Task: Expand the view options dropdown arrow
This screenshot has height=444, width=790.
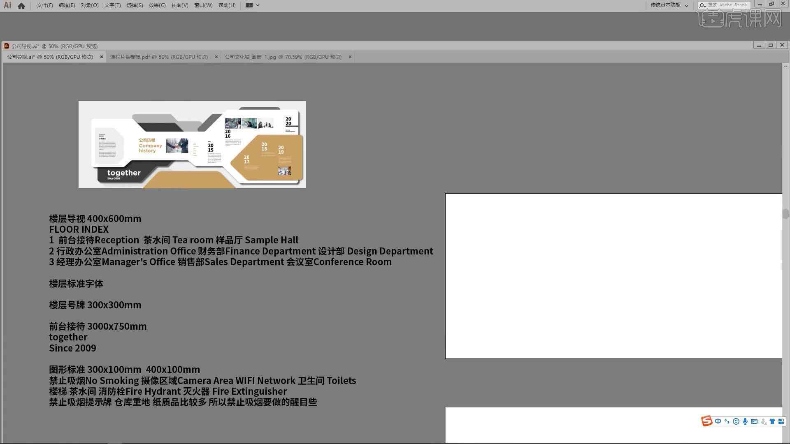Action: (x=258, y=5)
